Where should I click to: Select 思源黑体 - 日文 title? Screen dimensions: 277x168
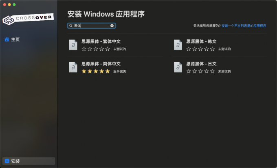tap(201, 64)
